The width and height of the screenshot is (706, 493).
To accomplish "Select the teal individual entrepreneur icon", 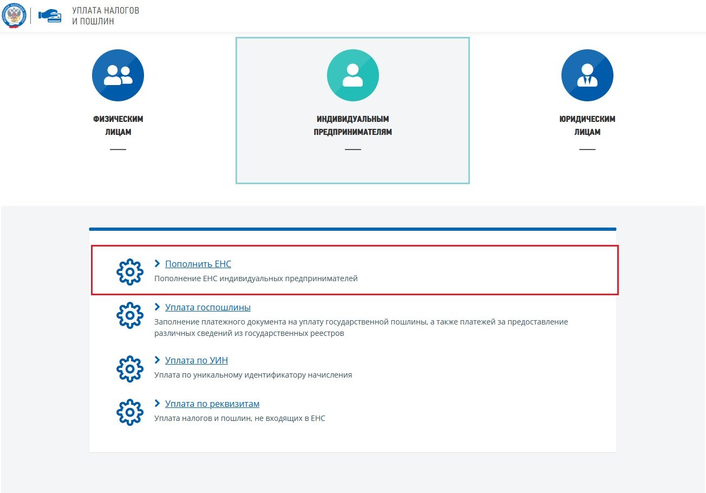I will coord(352,75).
